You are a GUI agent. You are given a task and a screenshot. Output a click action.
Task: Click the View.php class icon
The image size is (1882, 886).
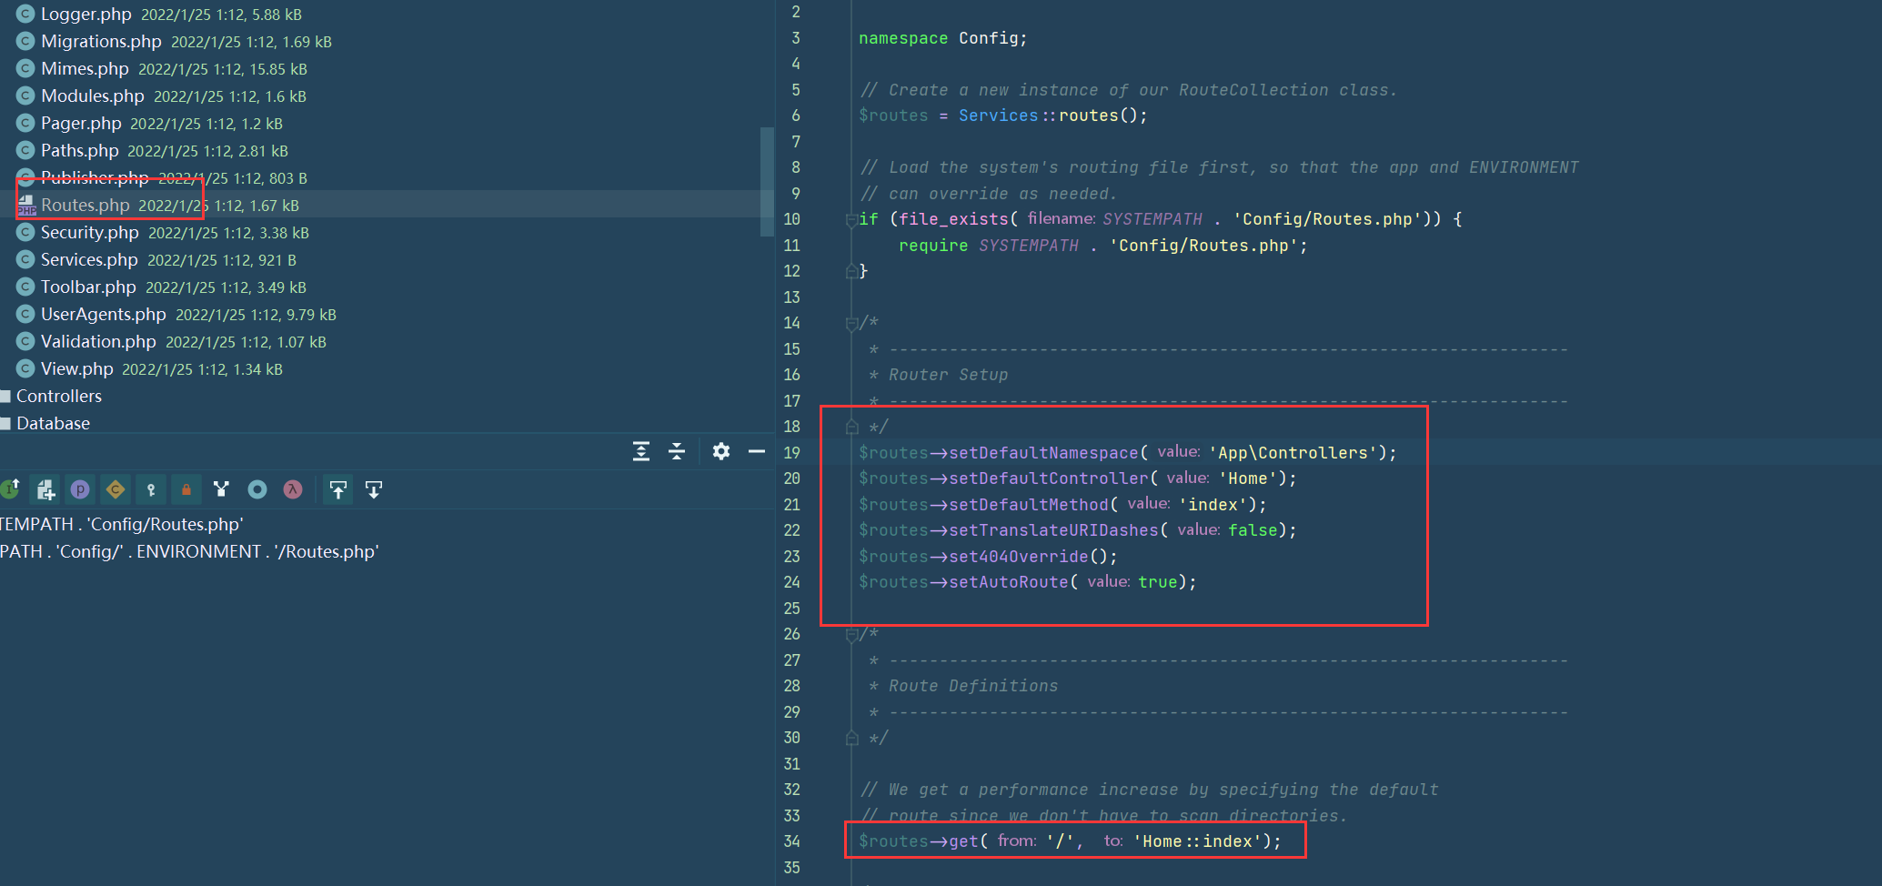point(25,368)
